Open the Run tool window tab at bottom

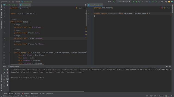tap(11, 93)
